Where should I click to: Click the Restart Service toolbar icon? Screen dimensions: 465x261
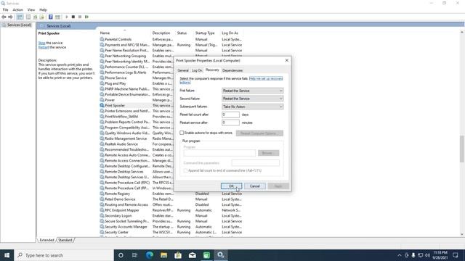[x=86, y=17]
